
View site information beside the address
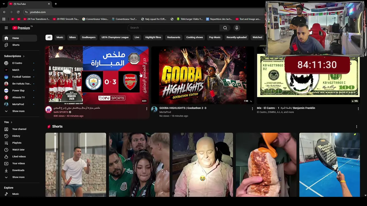26,12
